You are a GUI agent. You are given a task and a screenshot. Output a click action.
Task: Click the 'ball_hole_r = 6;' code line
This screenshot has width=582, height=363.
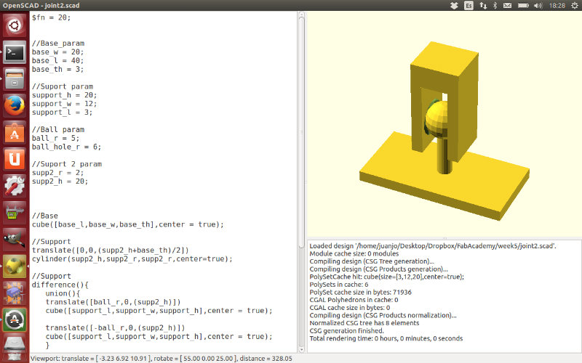66,147
